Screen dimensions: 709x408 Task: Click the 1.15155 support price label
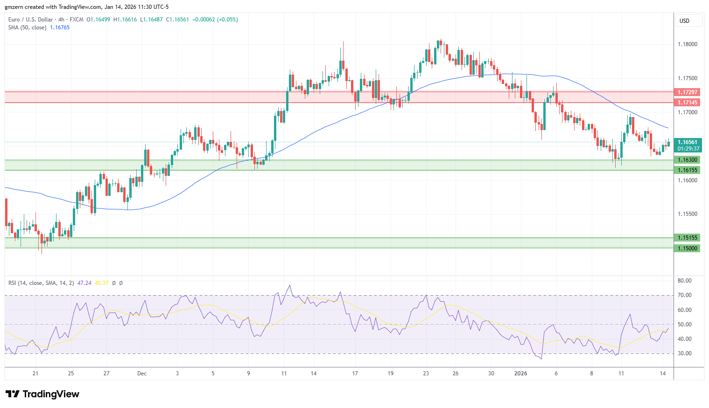[688, 238]
